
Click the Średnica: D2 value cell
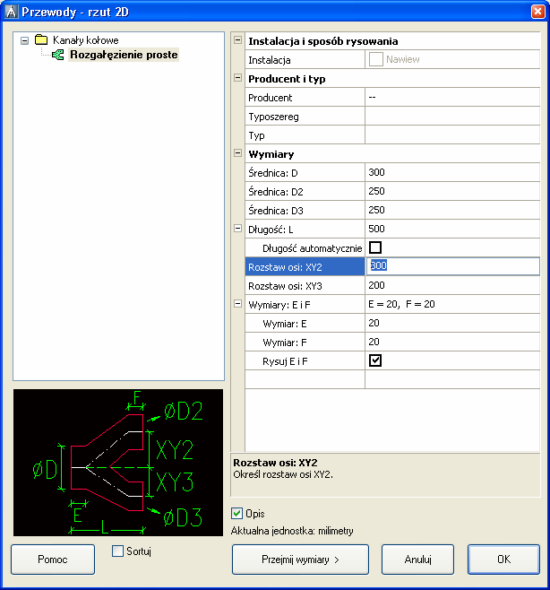point(452,191)
